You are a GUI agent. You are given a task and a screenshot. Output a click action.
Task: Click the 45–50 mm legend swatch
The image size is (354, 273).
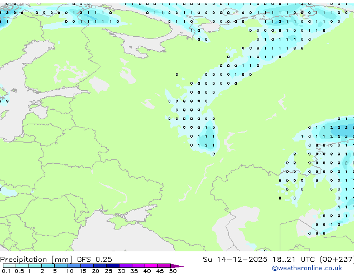tap(164, 266)
